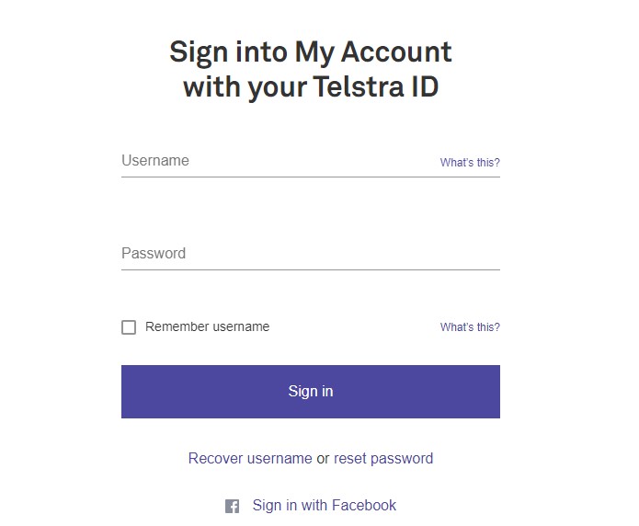The width and height of the screenshot is (639, 526).
Task: Click into the Password field
Action: click(310, 254)
